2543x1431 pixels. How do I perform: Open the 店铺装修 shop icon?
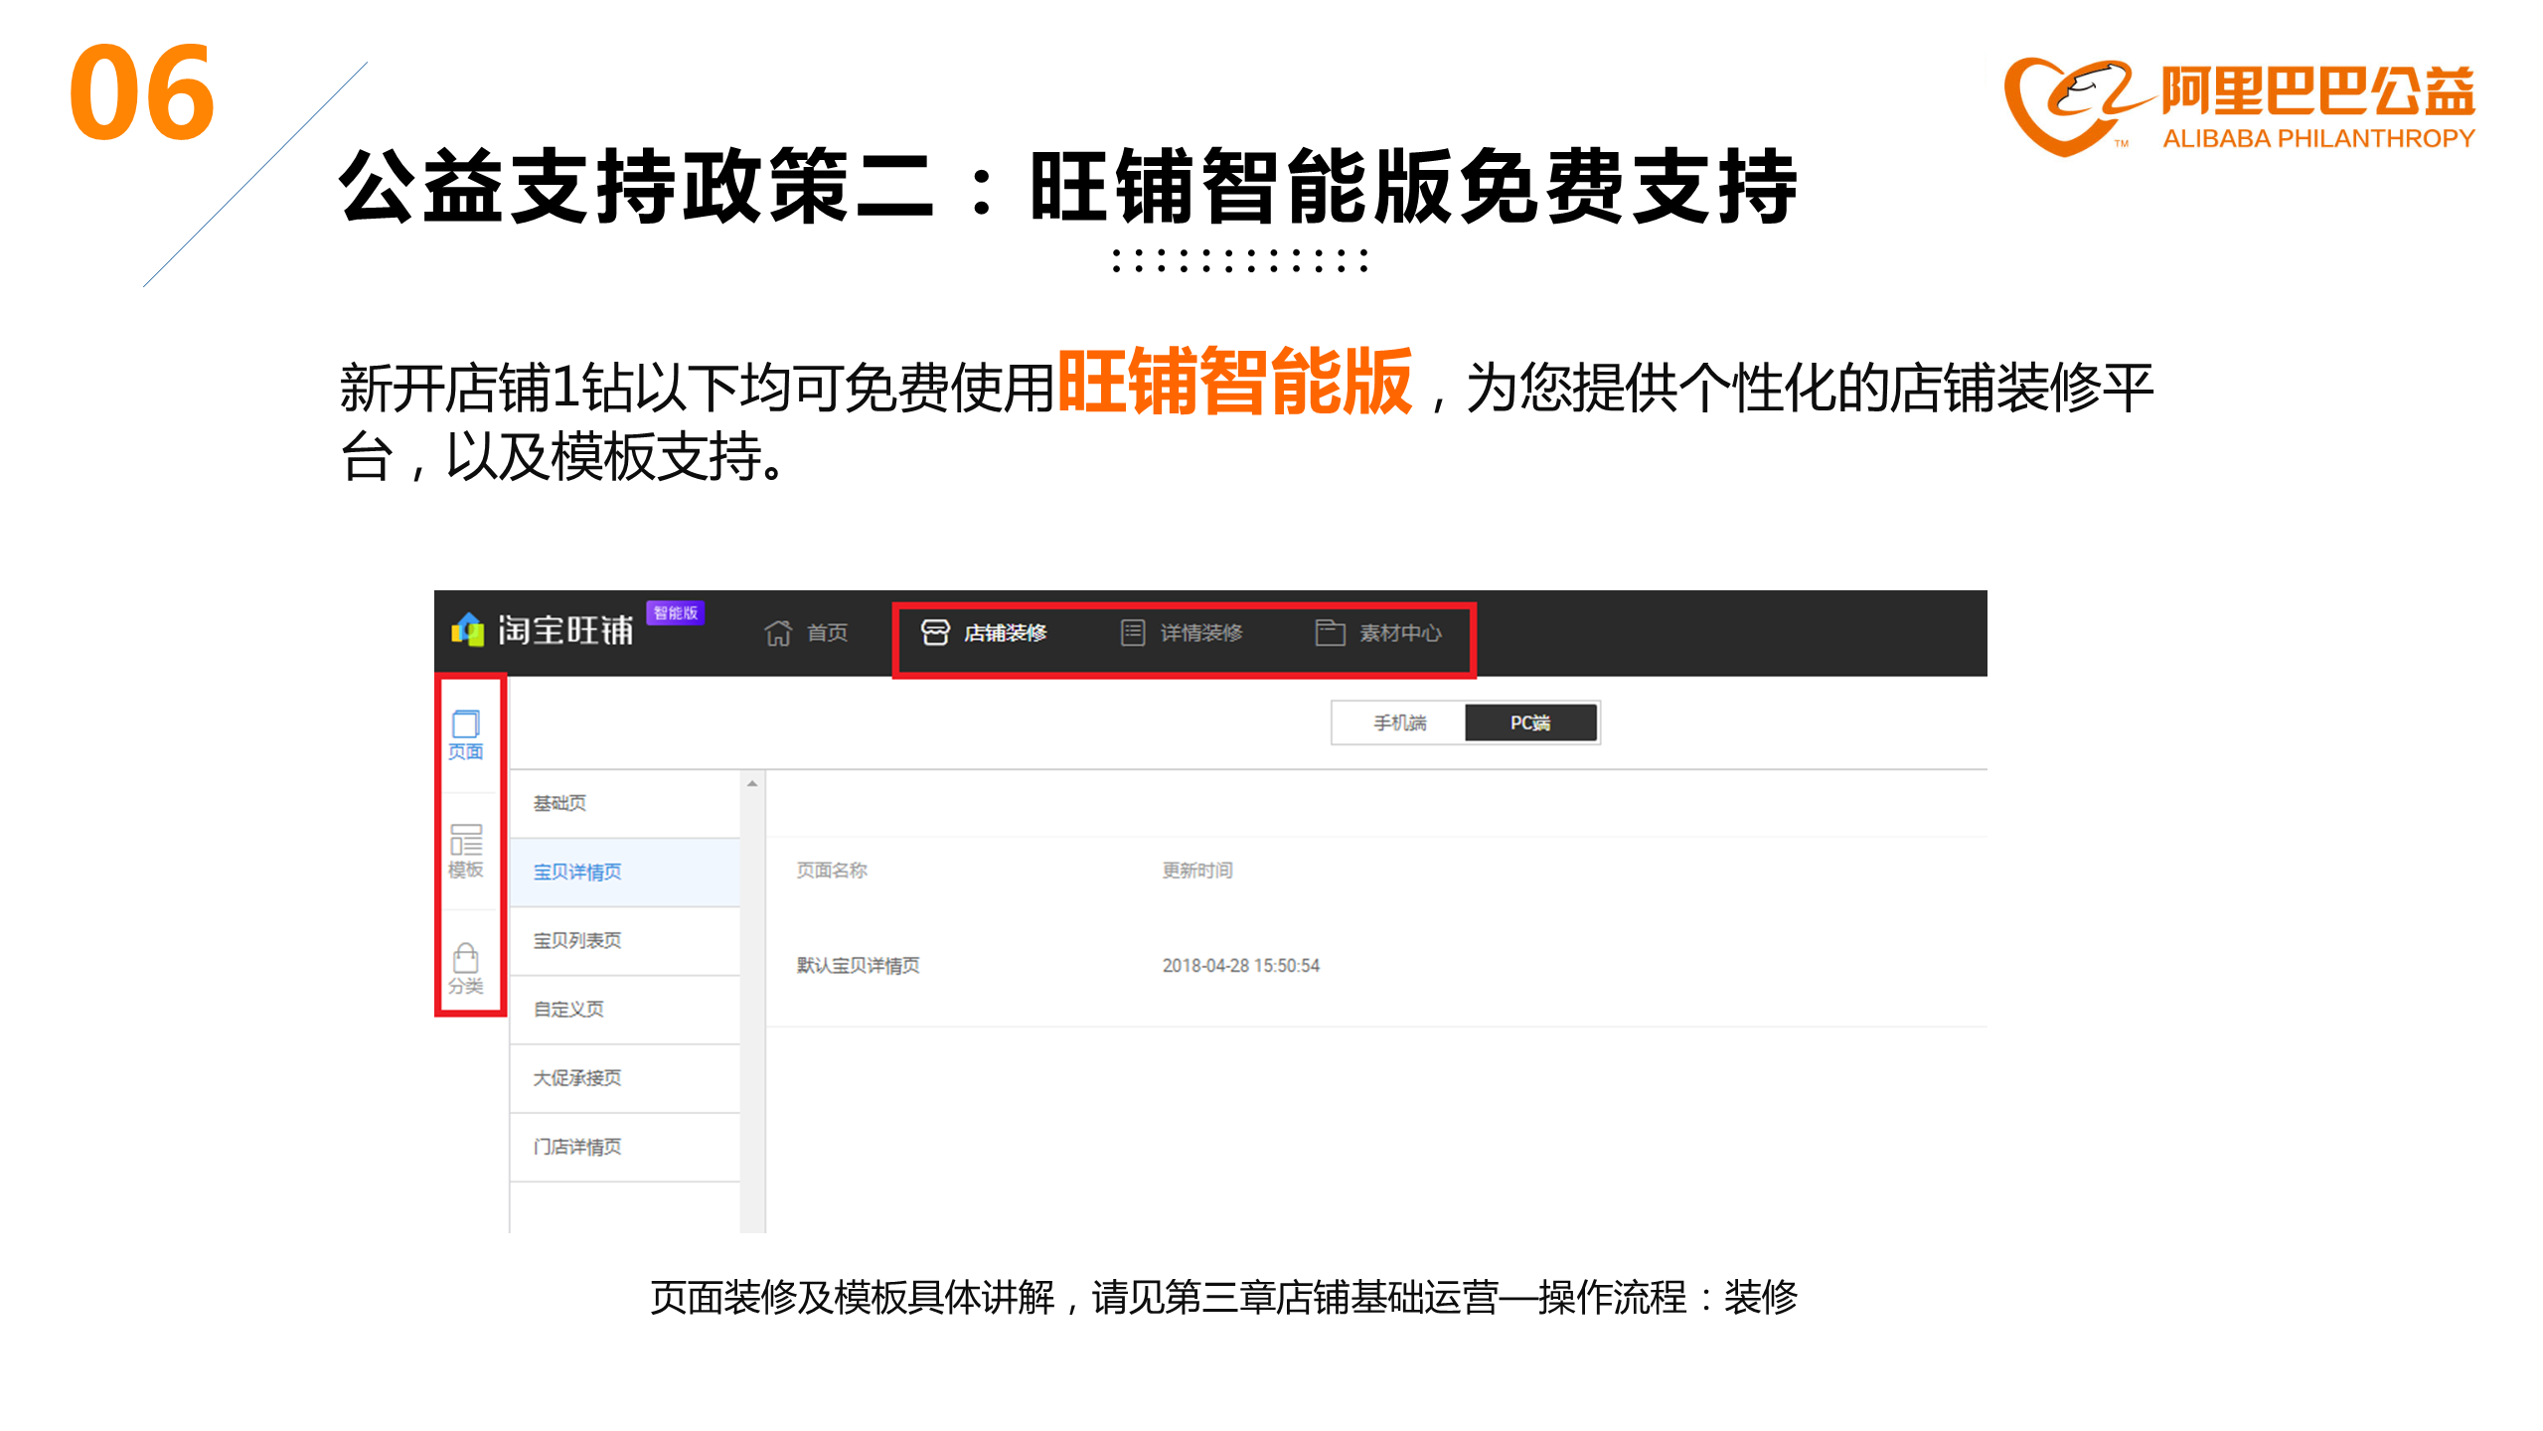coord(934,632)
